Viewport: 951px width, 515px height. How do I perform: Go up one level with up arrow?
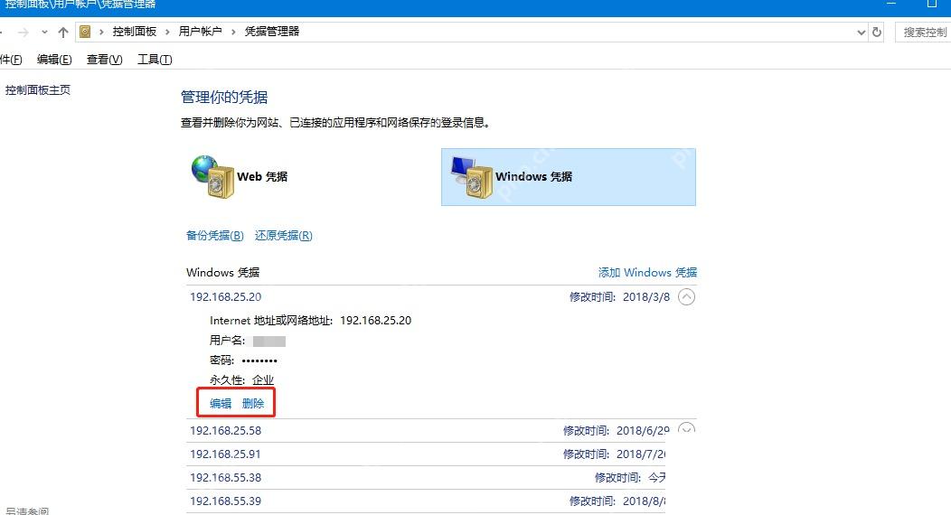[x=63, y=33]
